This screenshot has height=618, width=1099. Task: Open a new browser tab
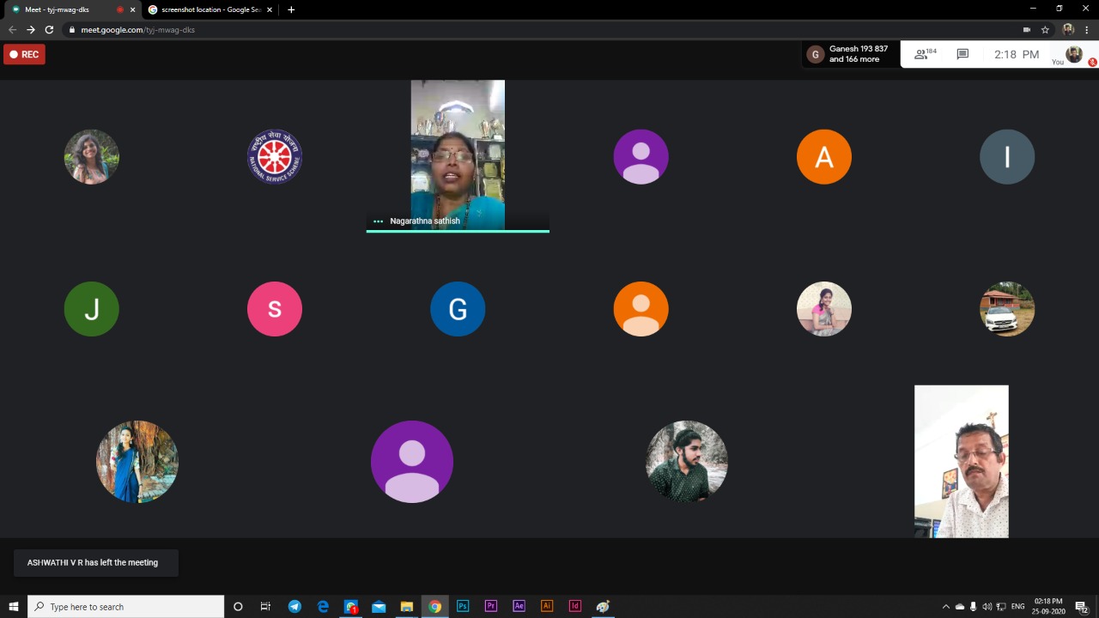[x=291, y=9]
